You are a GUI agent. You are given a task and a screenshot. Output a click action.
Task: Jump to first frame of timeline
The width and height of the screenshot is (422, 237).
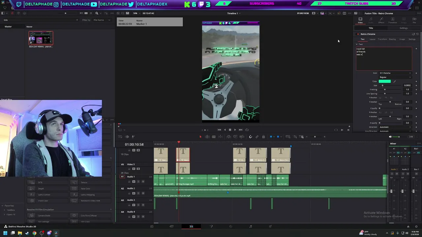[219, 130]
